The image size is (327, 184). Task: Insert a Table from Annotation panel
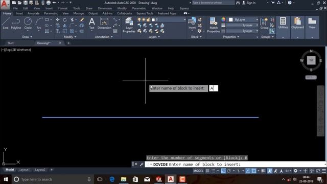[x=115, y=31]
